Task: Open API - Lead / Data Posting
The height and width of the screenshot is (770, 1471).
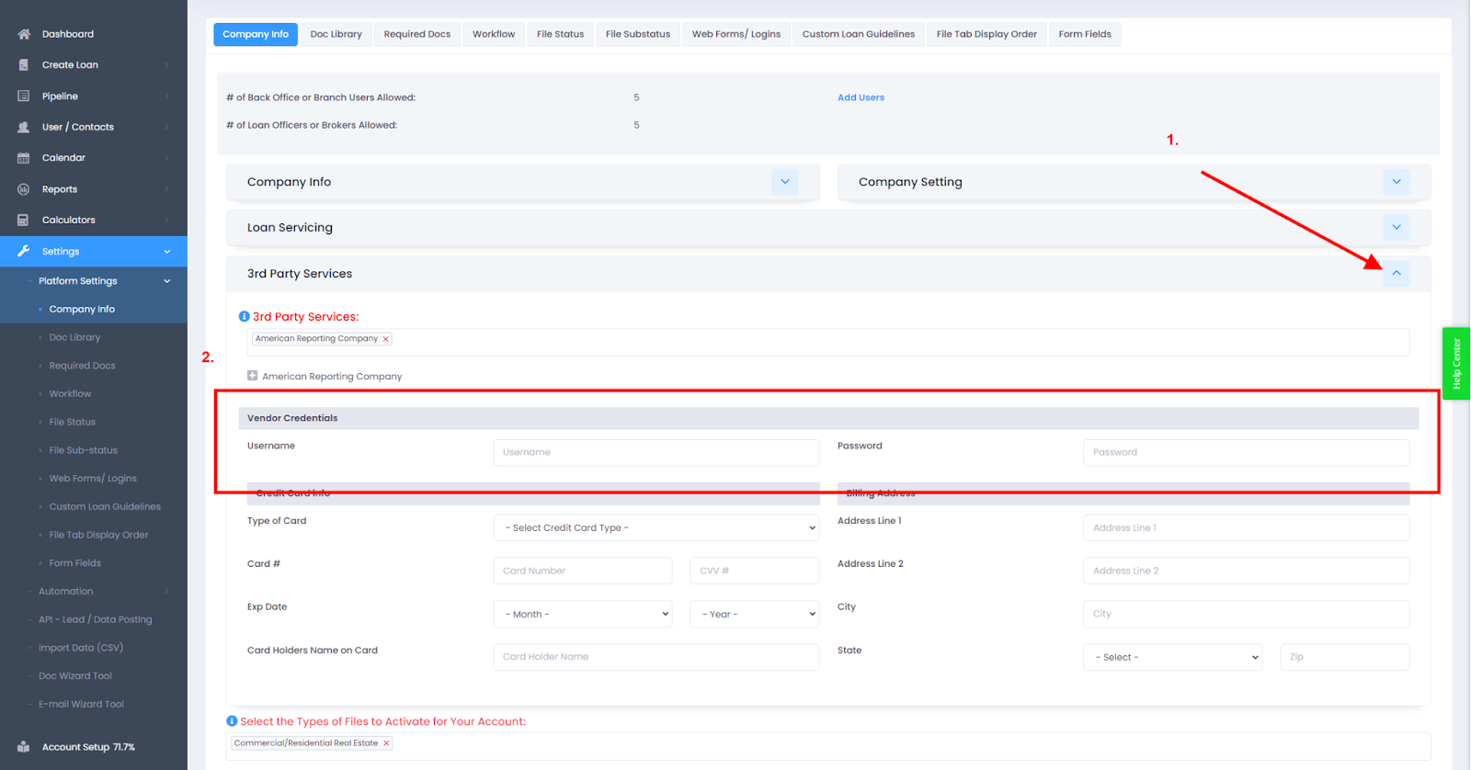Action: tap(96, 619)
